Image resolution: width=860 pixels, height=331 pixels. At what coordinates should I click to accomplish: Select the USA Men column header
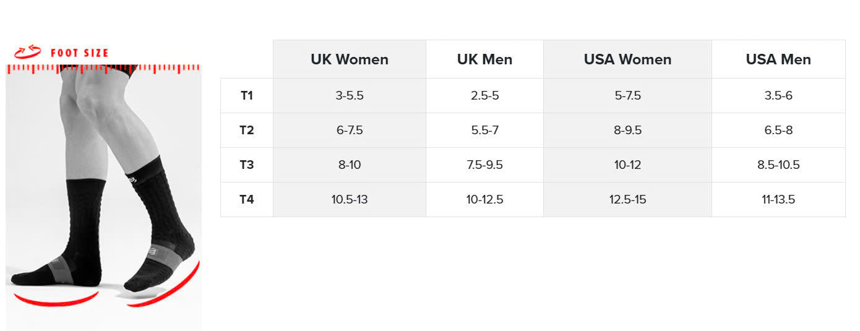(x=778, y=59)
